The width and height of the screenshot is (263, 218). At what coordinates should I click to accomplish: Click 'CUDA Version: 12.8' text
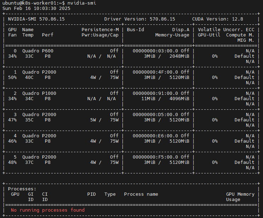coord(218,19)
